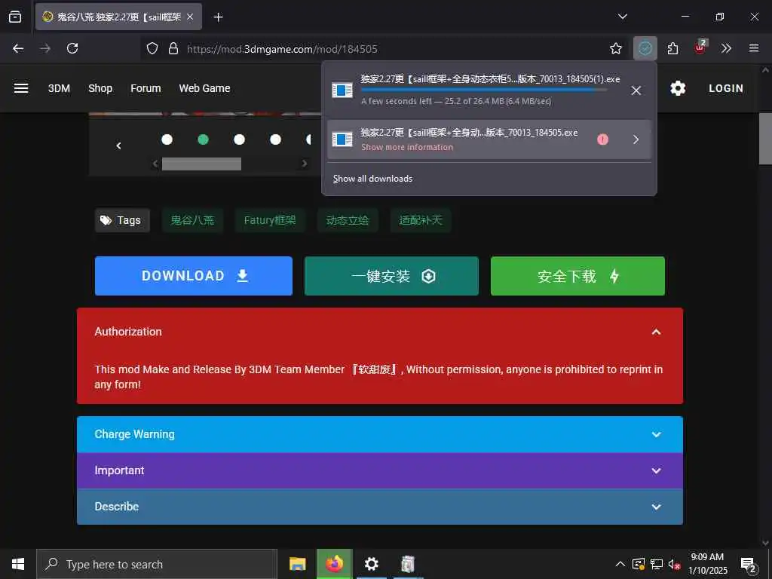Open the extensions puzzle icon
This screenshot has height=579, width=772.
[x=672, y=48]
